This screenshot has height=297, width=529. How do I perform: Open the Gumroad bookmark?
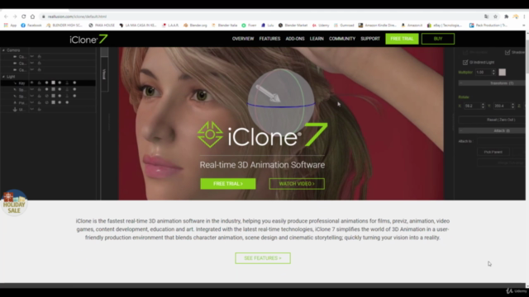click(x=344, y=26)
